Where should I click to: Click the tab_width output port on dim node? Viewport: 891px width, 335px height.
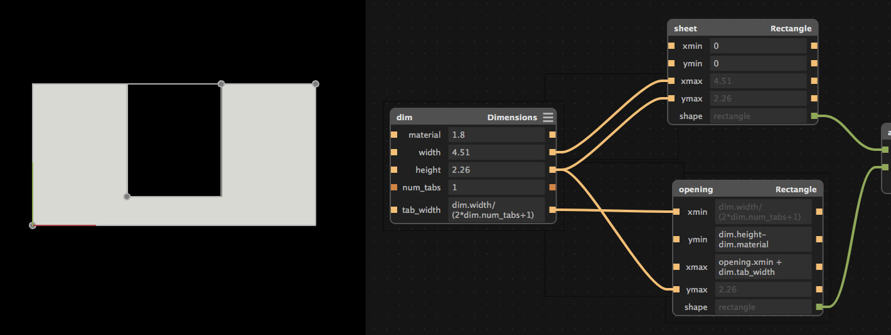pos(552,210)
